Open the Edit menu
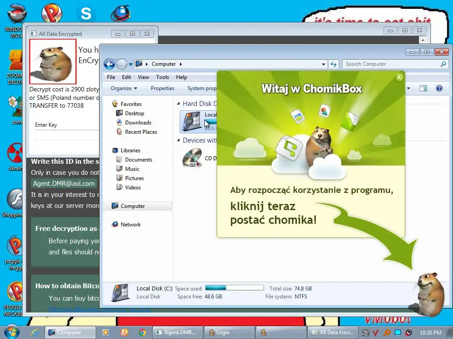Image resolution: width=453 pixels, height=339 pixels. [126, 77]
